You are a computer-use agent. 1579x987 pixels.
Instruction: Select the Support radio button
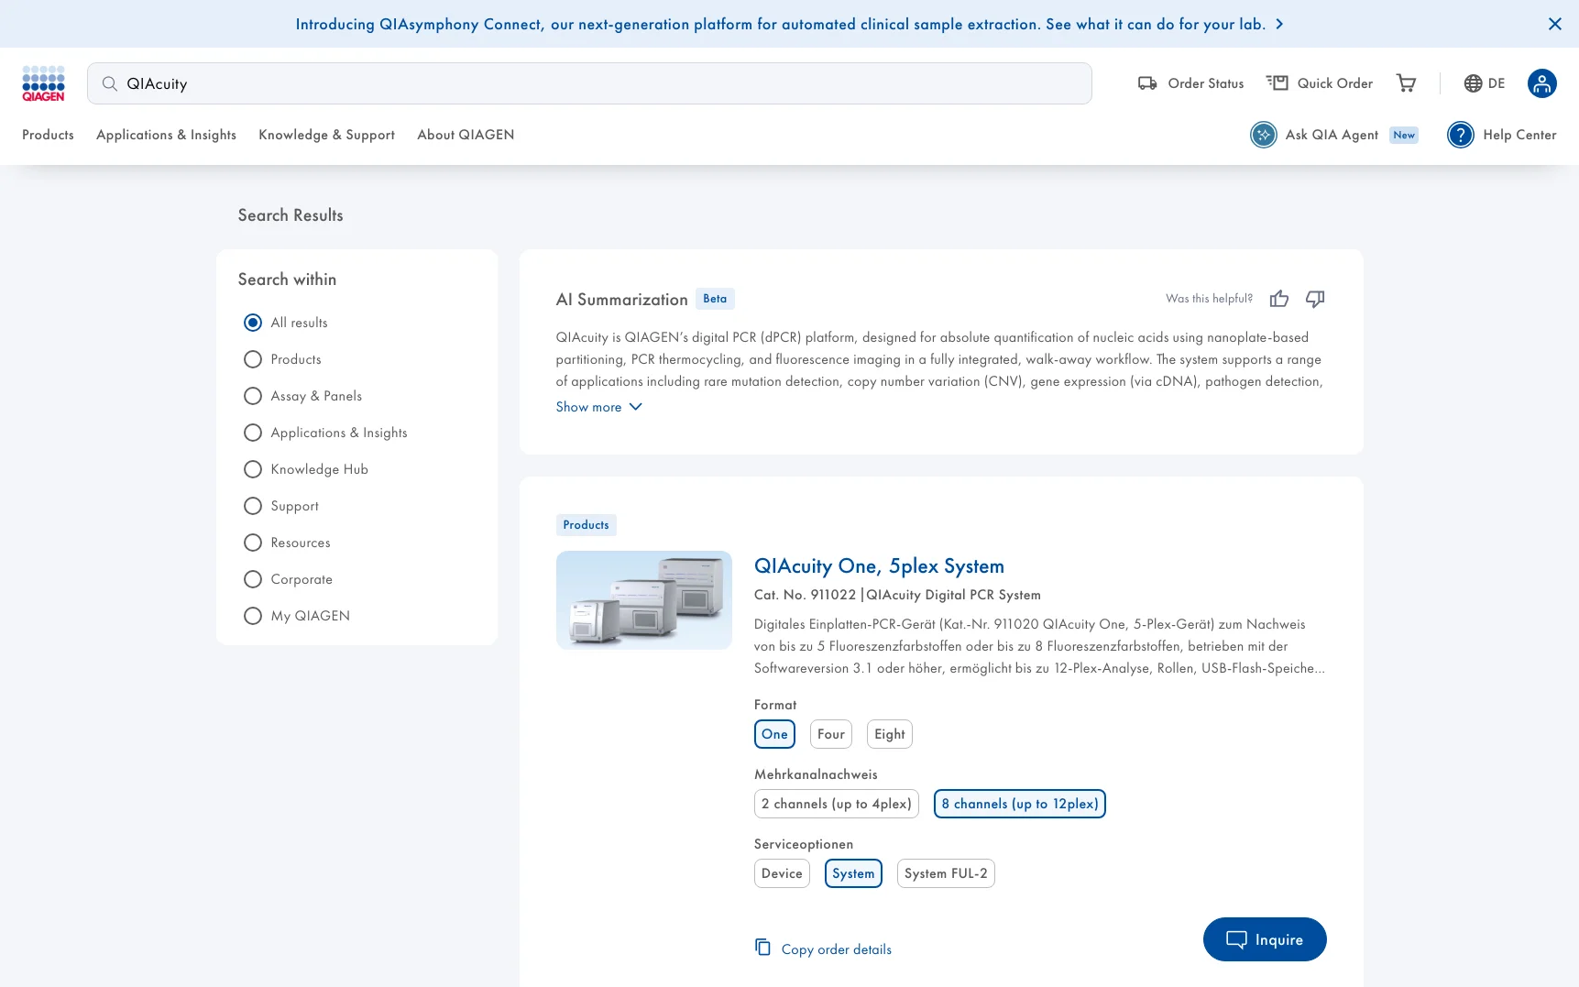point(253,506)
